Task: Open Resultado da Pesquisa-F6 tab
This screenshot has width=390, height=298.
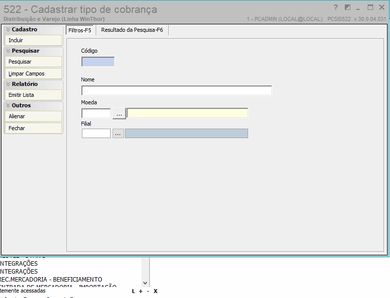Action: tap(132, 30)
